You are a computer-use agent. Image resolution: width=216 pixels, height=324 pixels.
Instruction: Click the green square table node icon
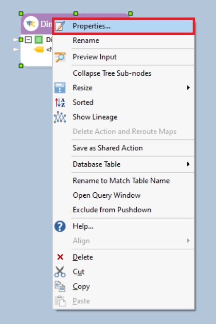click(x=38, y=39)
